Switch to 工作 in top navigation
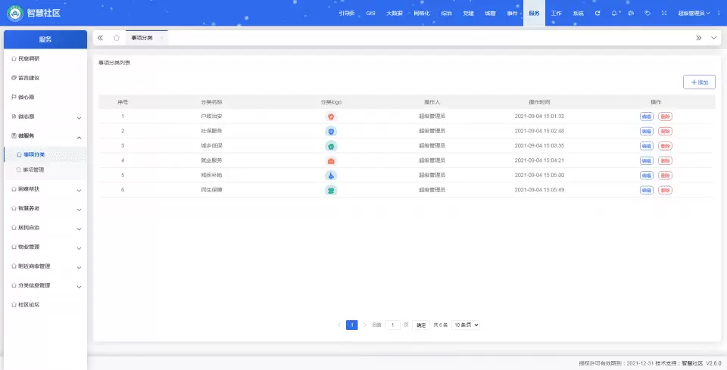 tap(556, 14)
